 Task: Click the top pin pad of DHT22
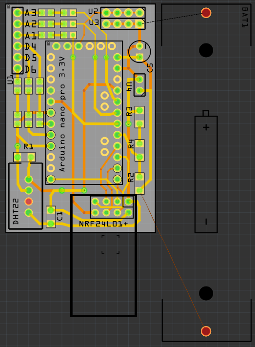pyautogui.click(x=29, y=179)
